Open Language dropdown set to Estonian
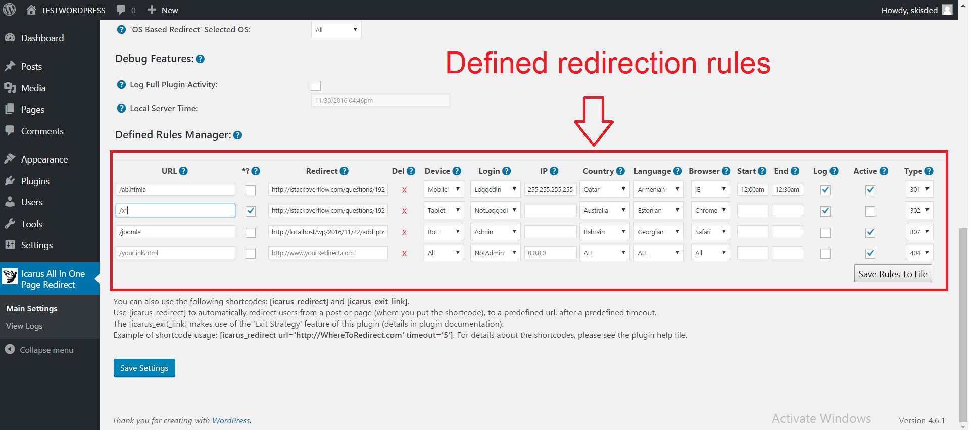977x430 pixels. pyautogui.click(x=659, y=210)
